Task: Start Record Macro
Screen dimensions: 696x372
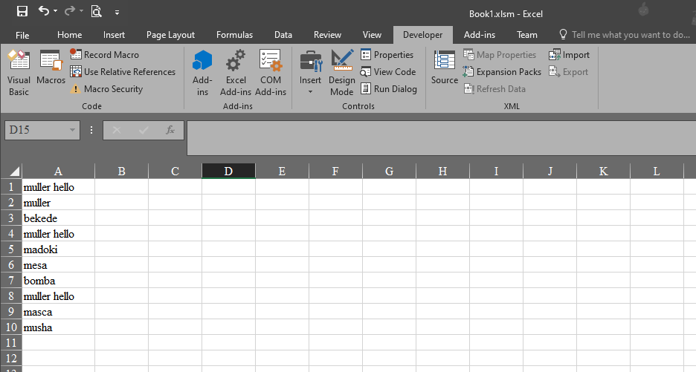Action: 105,54
